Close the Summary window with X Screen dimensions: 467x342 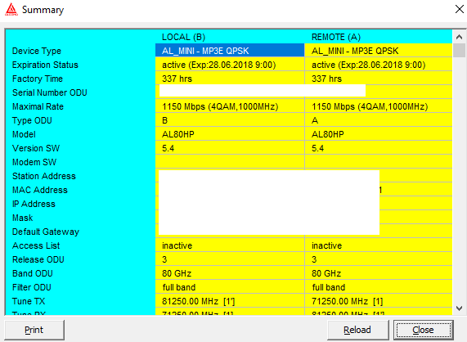coord(460,9)
